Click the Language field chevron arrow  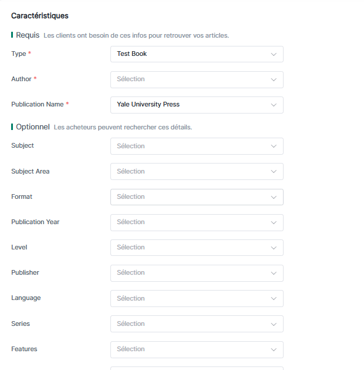click(274, 299)
